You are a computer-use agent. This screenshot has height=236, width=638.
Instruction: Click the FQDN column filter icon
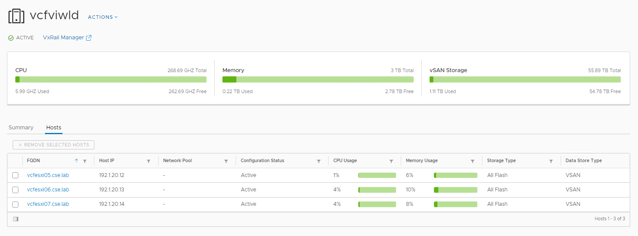coord(85,161)
